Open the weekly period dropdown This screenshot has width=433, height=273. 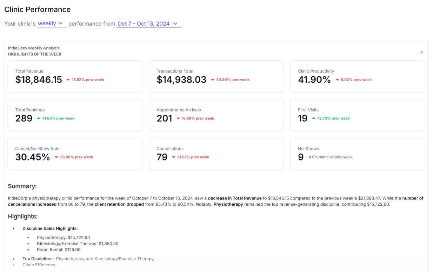click(x=51, y=23)
